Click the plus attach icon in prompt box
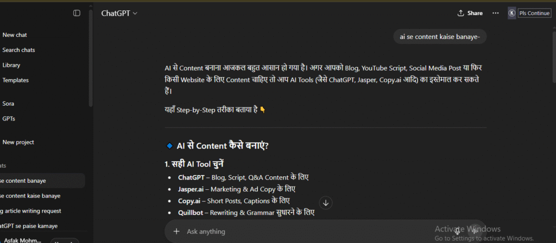The height and width of the screenshot is (243, 556). click(176, 231)
